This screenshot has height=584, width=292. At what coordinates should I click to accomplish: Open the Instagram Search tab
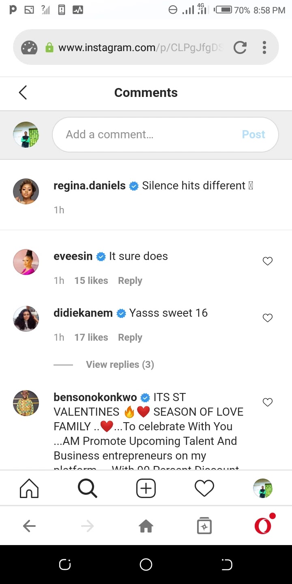point(88,488)
